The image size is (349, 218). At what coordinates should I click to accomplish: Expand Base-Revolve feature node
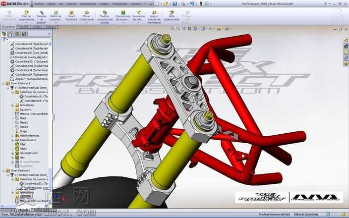pos(13,140)
